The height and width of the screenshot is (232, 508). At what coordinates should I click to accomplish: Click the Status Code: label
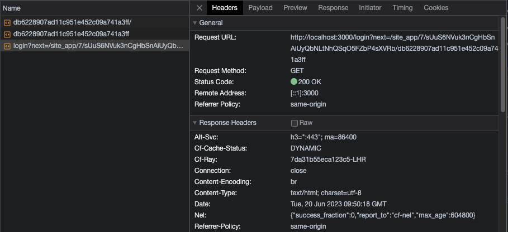[x=214, y=82]
